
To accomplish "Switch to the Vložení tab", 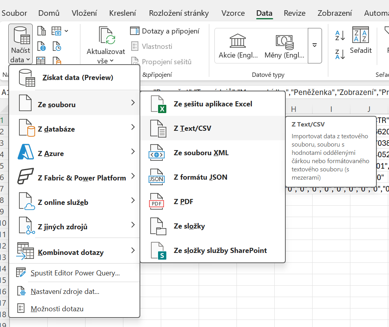I will 84,13.
